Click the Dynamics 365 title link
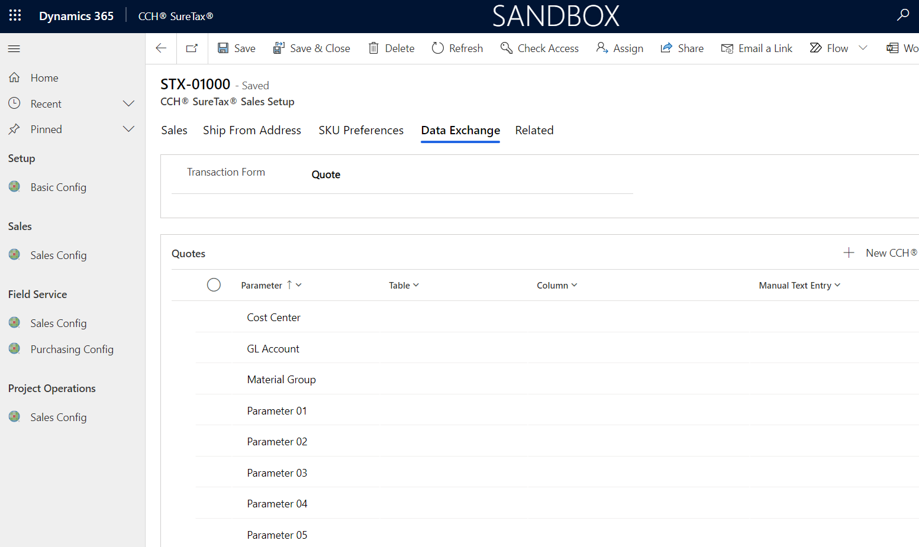The image size is (919, 547). 76,16
